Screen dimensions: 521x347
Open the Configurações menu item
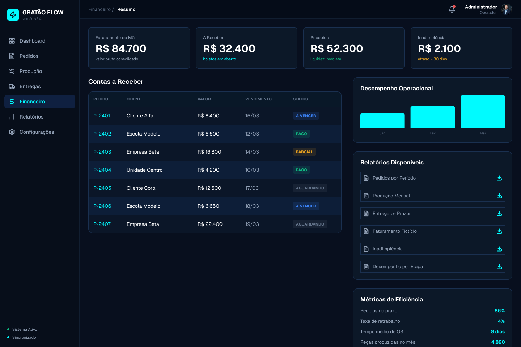click(x=40, y=132)
